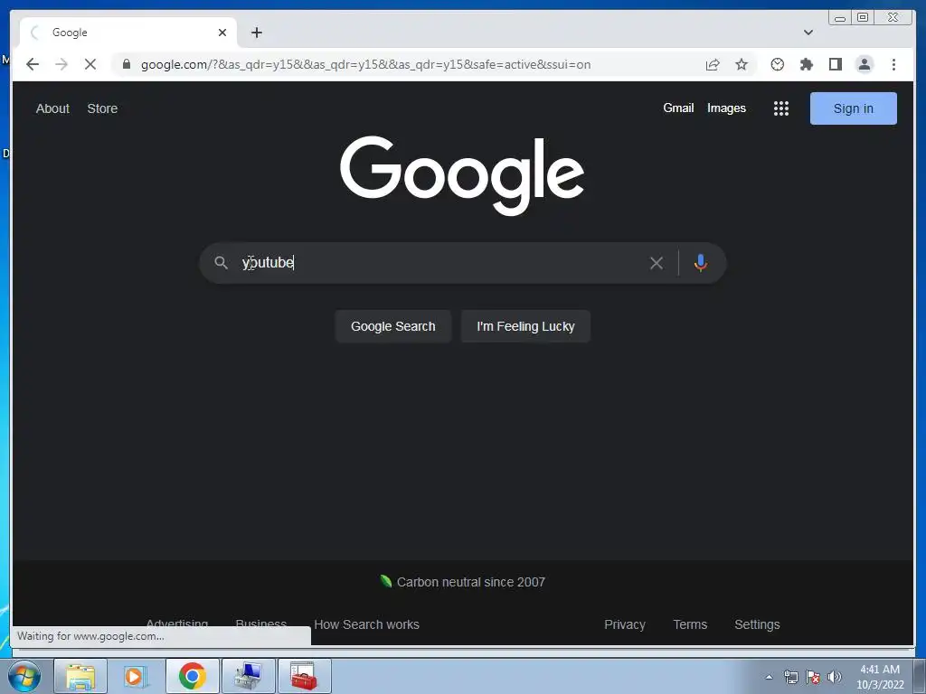Open the Settings footer menu
This screenshot has width=926, height=694.
point(757,624)
